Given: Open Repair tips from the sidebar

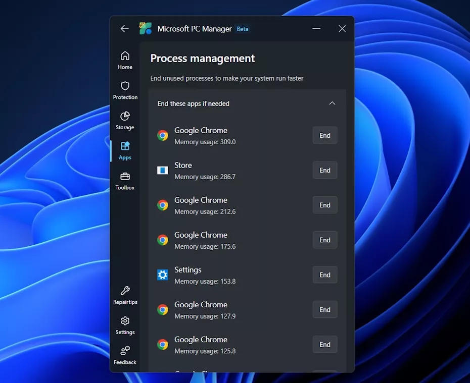Looking at the screenshot, I should coord(125,295).
